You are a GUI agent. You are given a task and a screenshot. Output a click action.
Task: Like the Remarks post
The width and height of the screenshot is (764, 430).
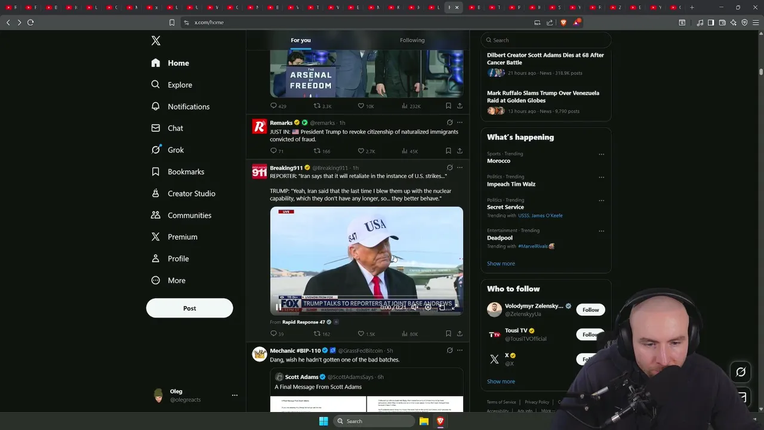click(x=366, y=151)
